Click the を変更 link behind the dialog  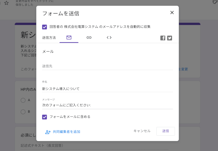coord(183,69)
